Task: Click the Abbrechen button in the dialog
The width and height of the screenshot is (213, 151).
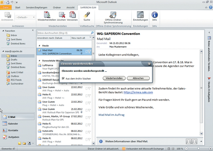Action: pos(138,78)
